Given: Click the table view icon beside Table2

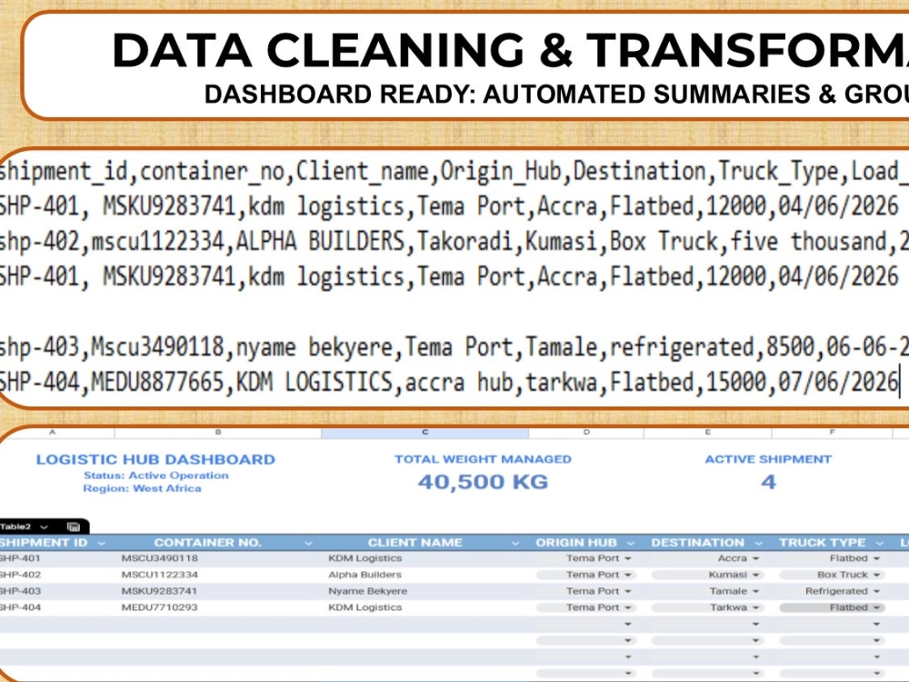Looking at the screenshot, I should pos(74,527).
